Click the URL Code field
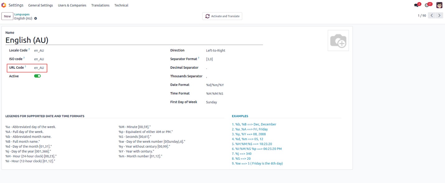This screenshot has width=445, height=183. point(39,68)
